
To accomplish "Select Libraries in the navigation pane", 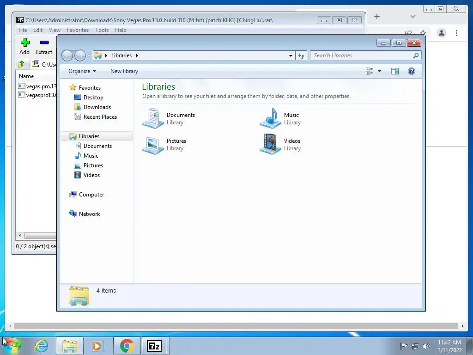I will 97,136.
